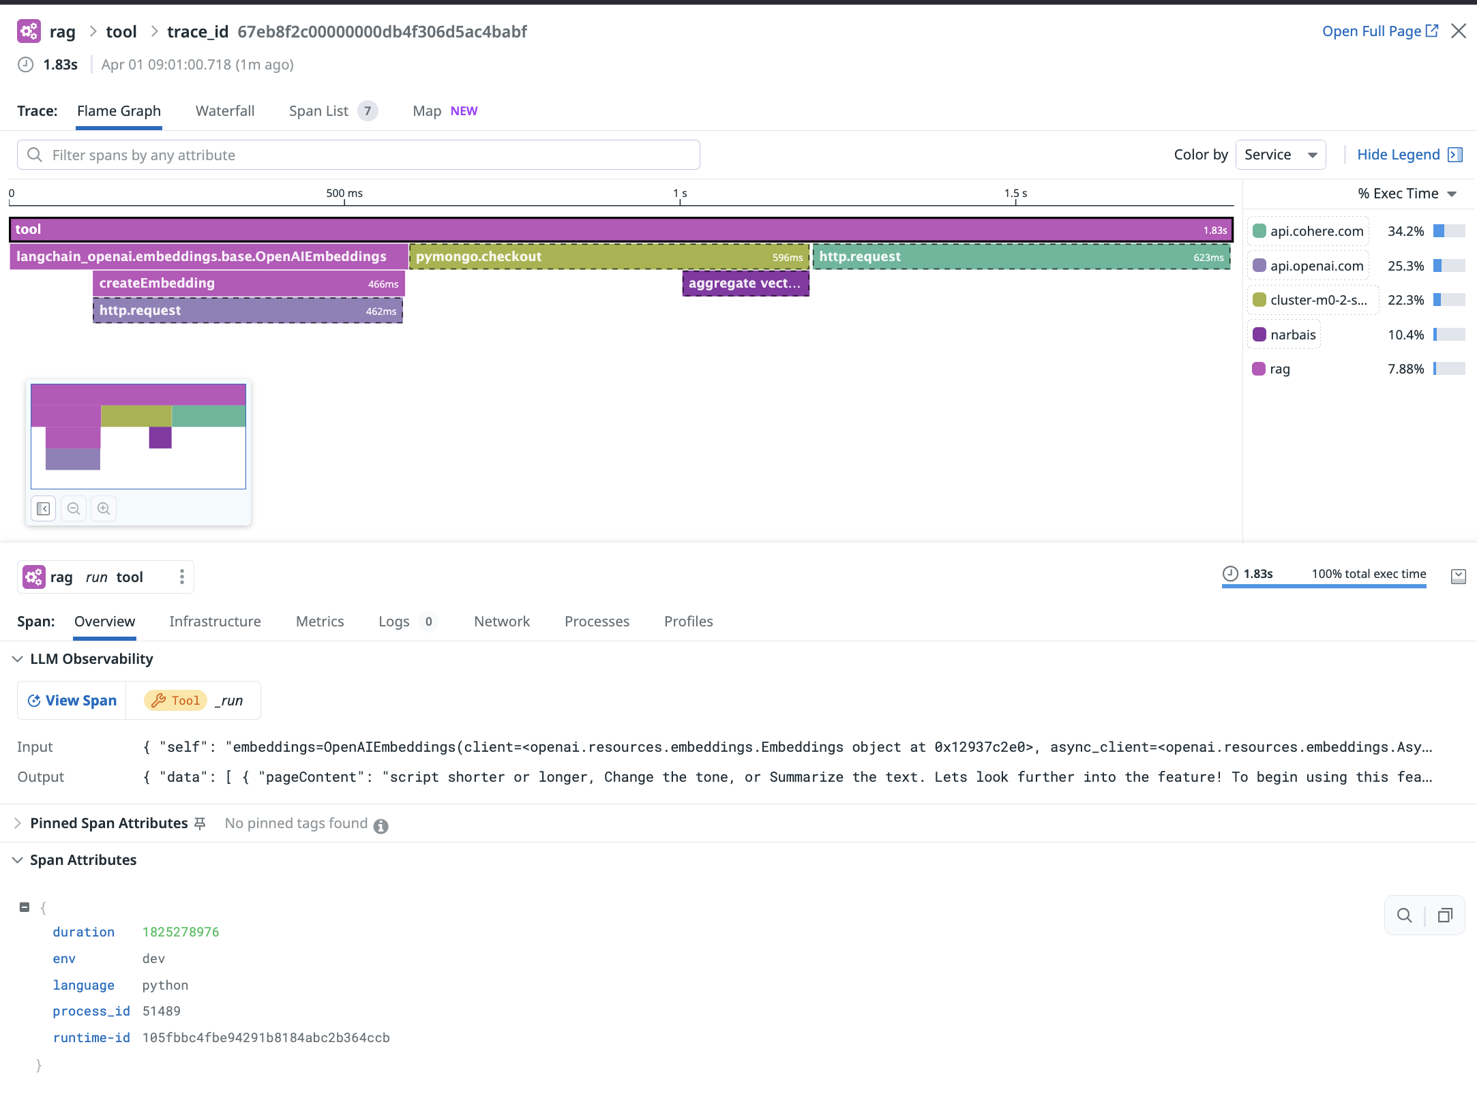Copy span attributes JSON icon

(x=1445, y=915)
